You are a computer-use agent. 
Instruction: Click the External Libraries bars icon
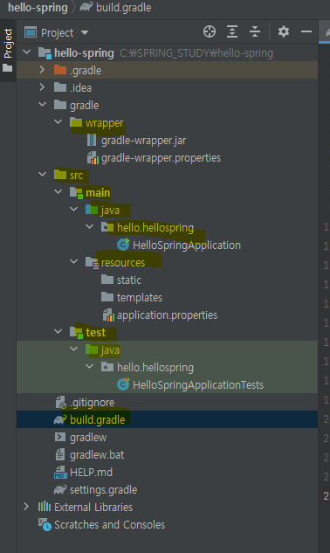point(45,507)
